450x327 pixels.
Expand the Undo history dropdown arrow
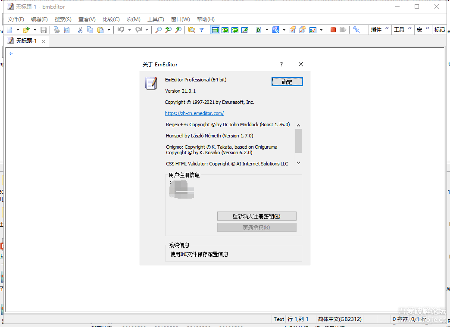point(129,30)
